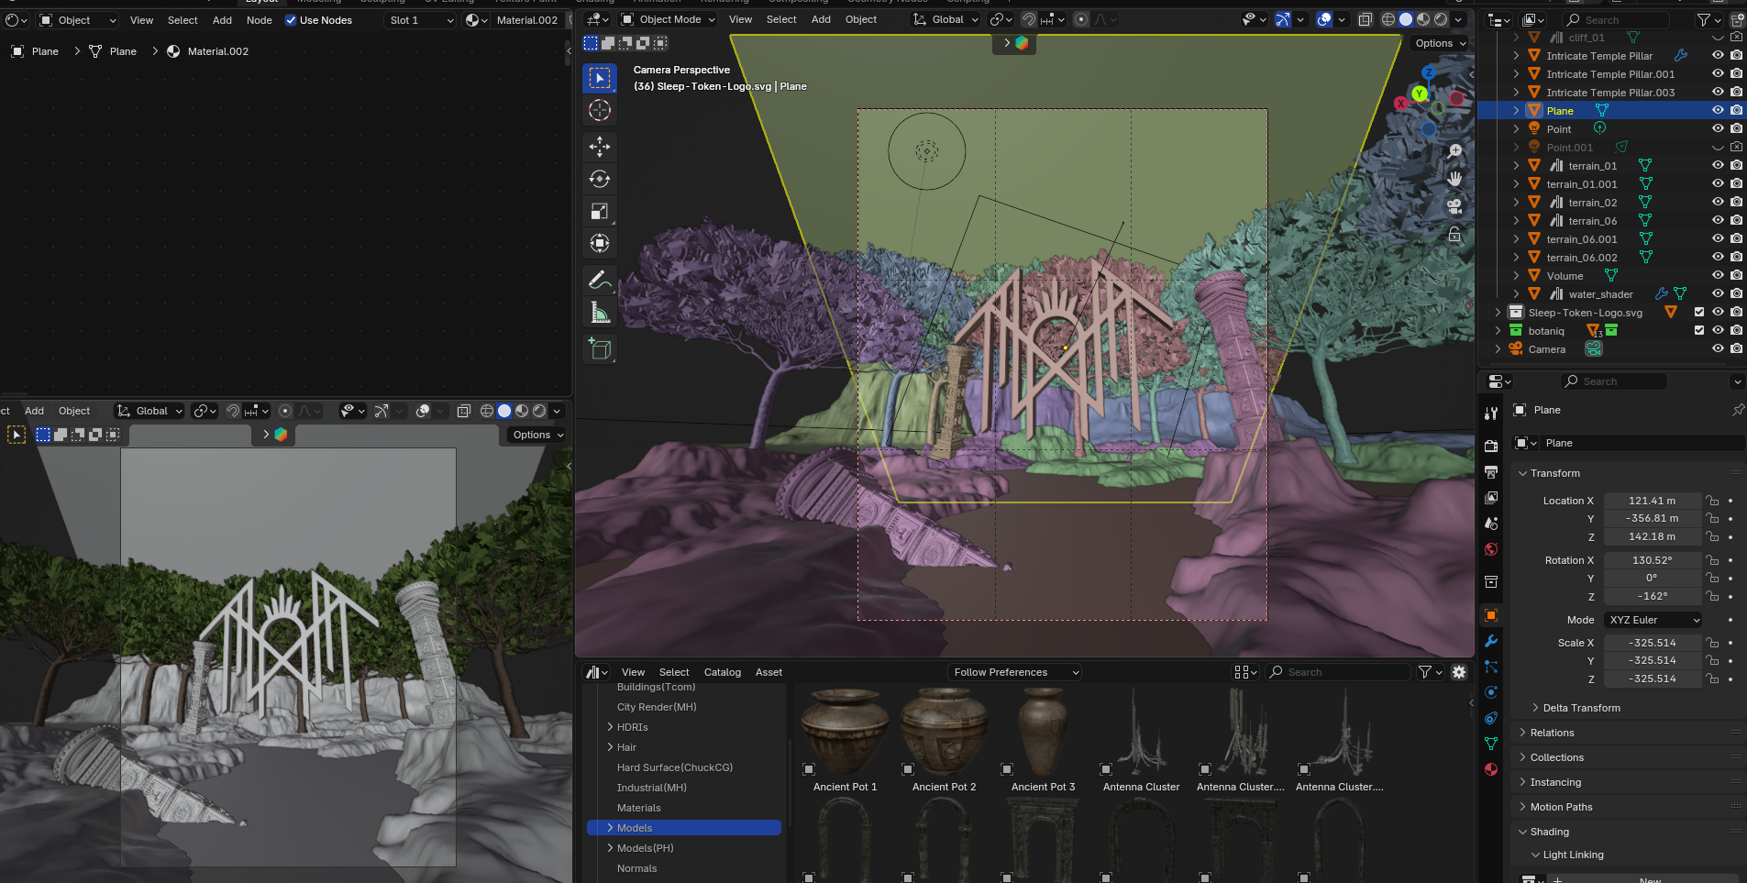
Task: Expand the Relations panel
Action: 1552,733
